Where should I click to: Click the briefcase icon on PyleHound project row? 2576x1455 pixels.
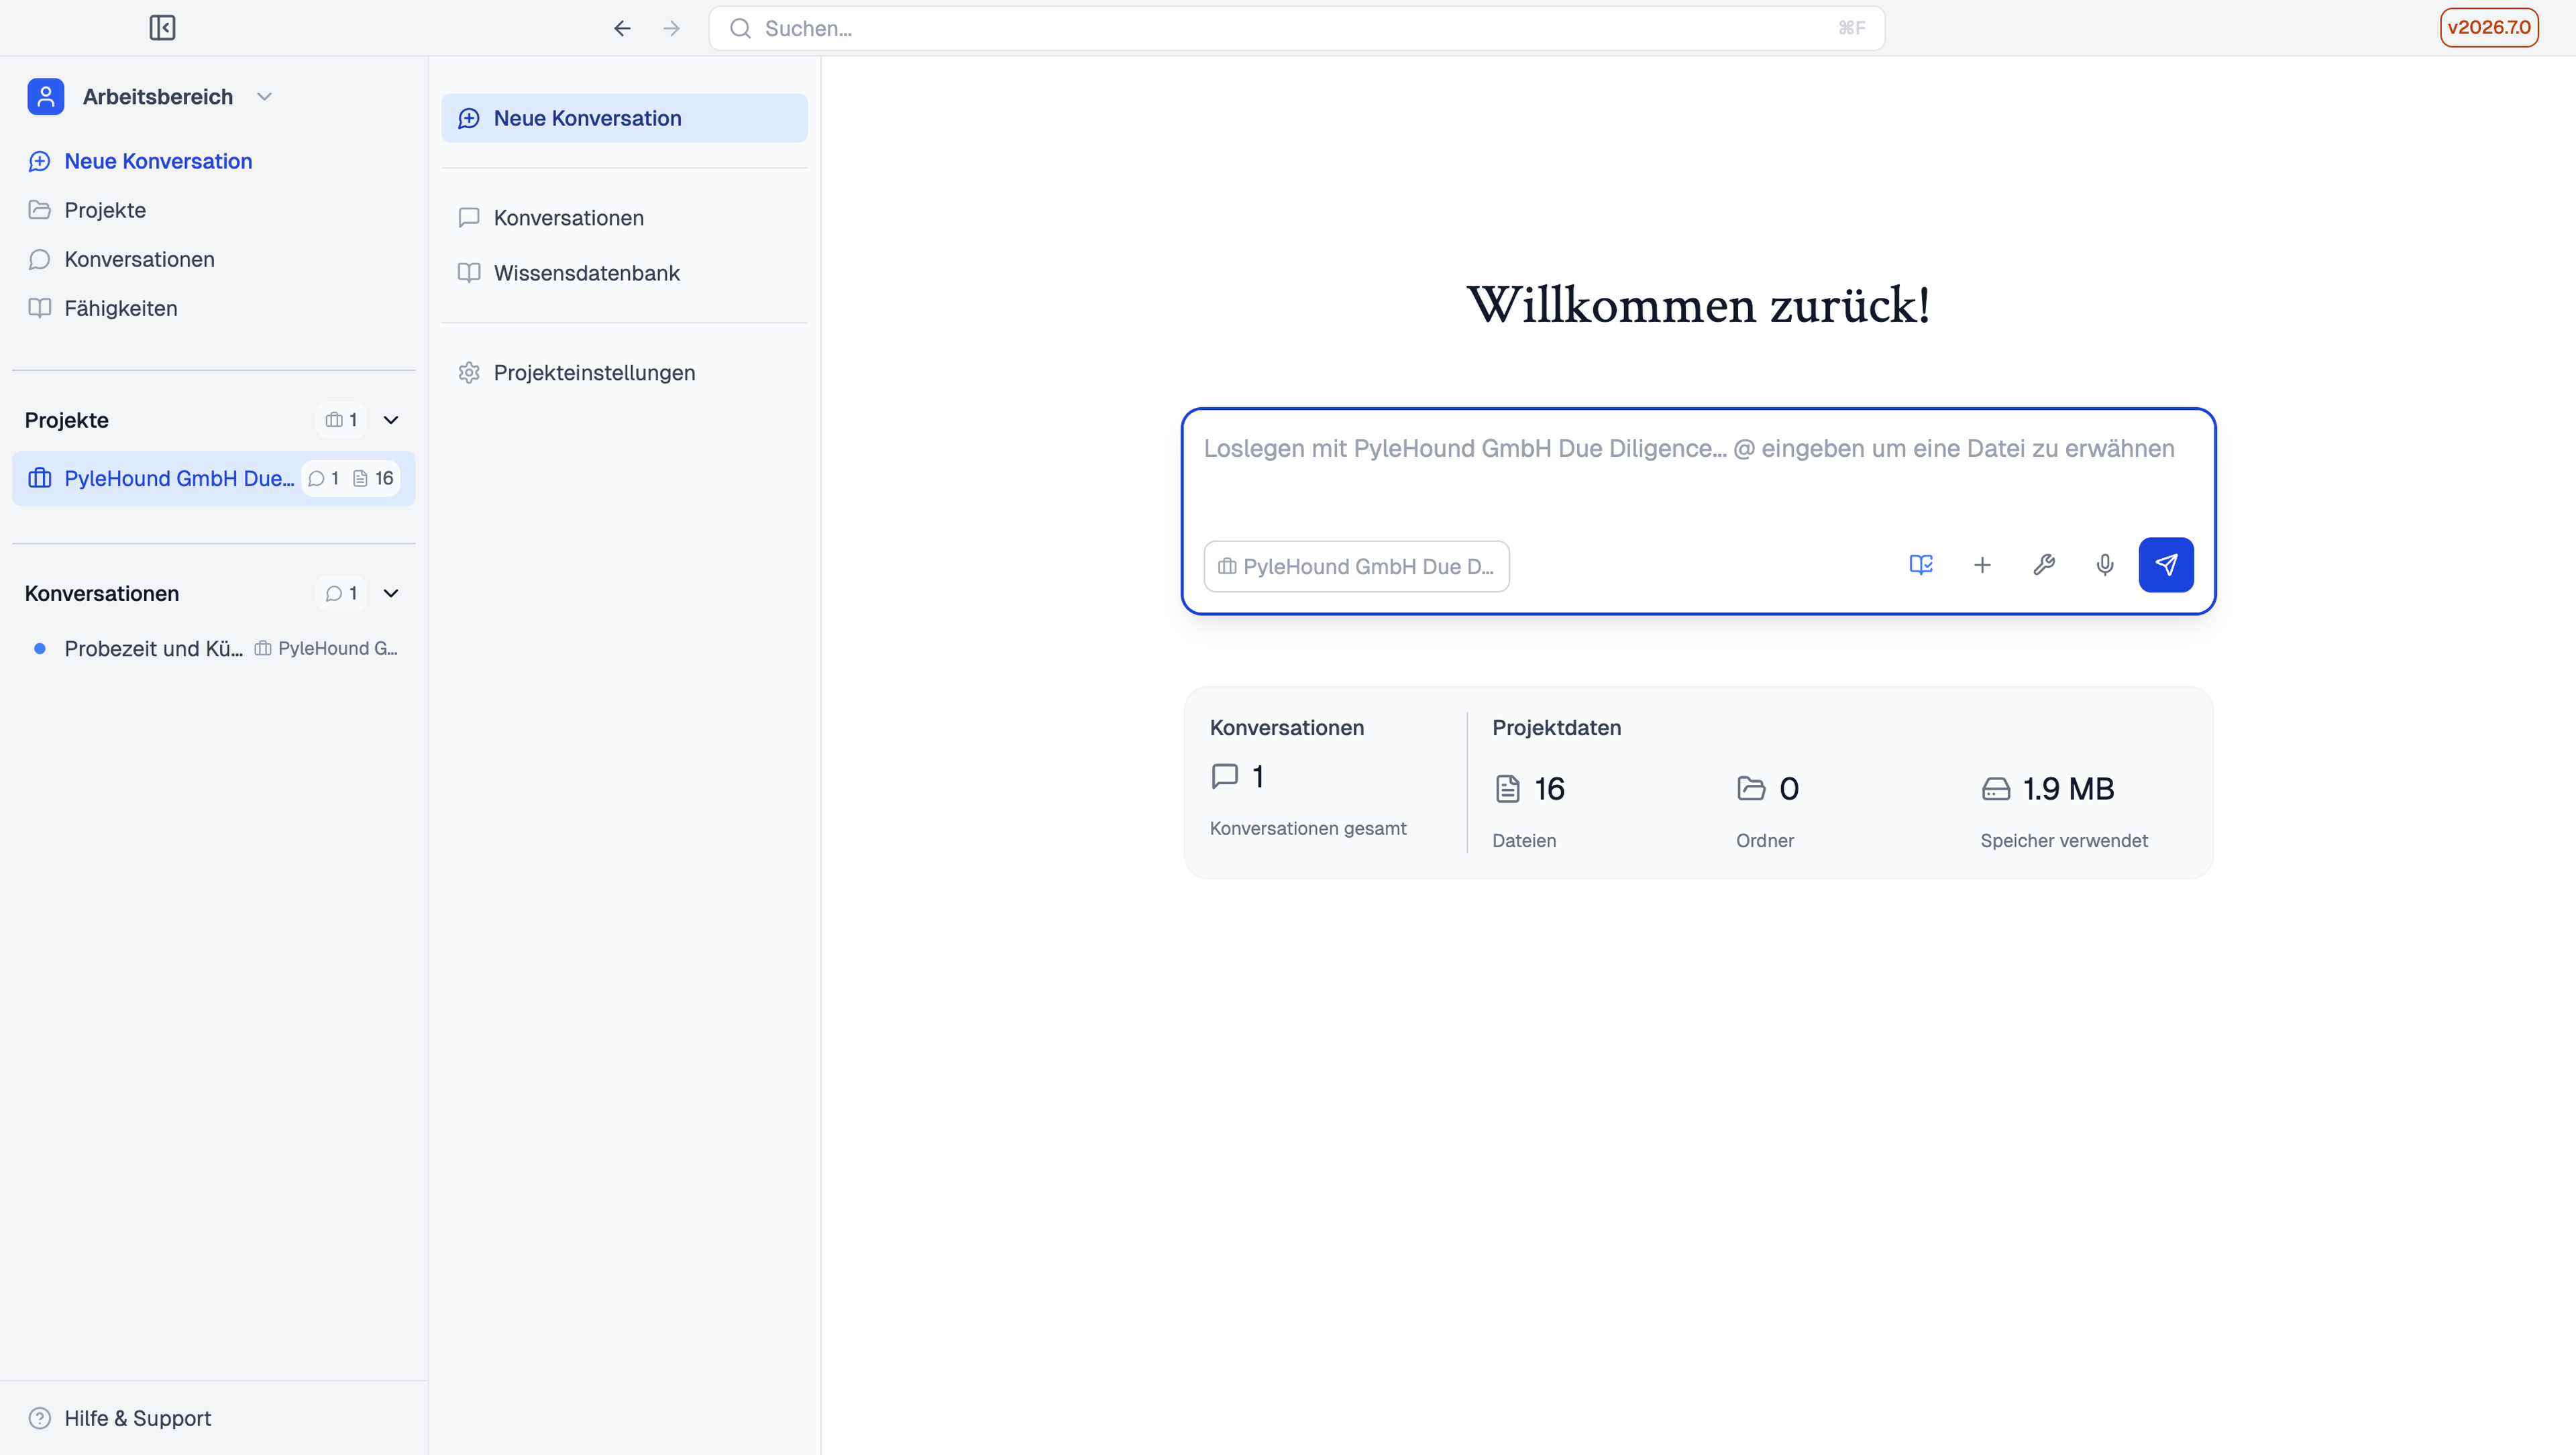pyautogui.click(x=40, y=478)
